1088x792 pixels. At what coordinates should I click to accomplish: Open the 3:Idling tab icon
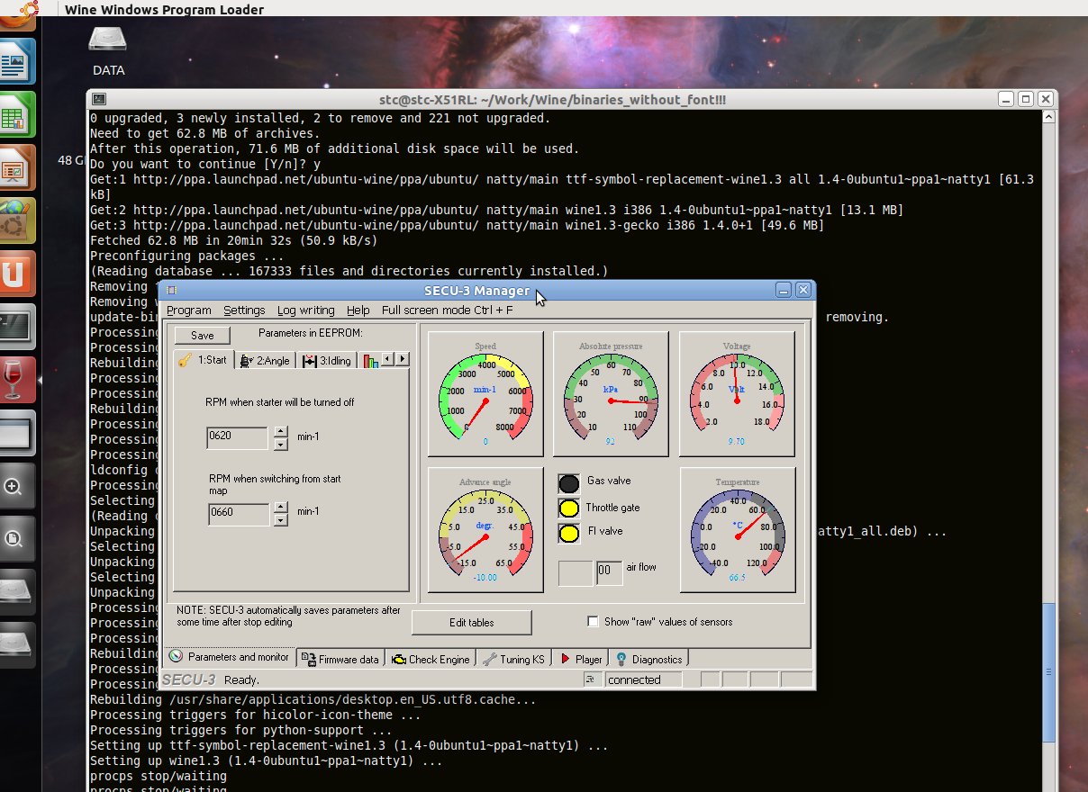coord(328,360)
